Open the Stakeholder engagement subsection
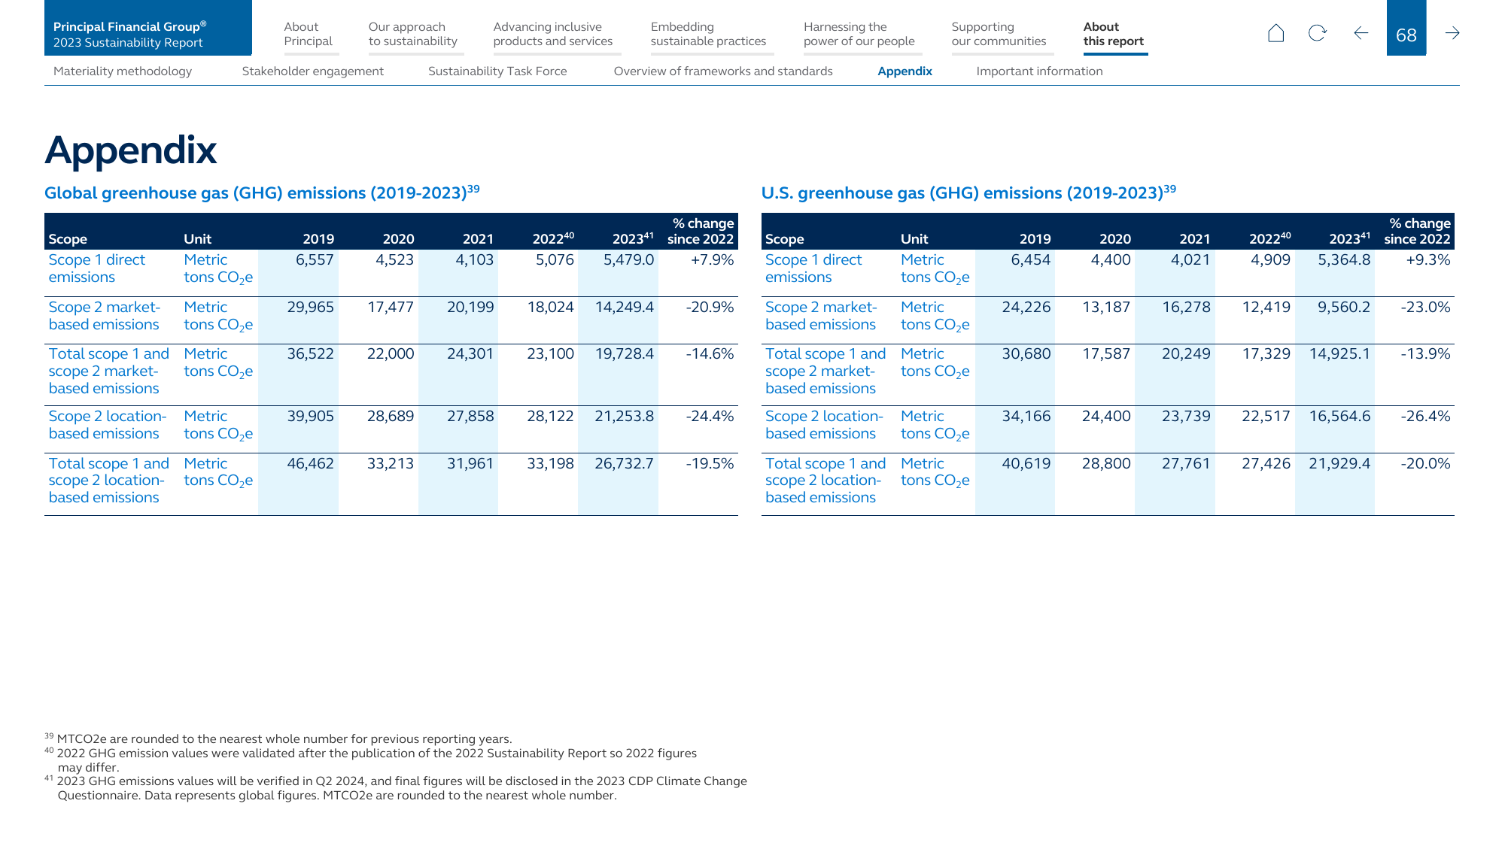The image size is (1505, 846). point(313,71)
